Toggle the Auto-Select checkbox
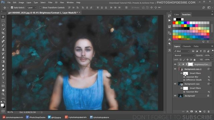This screenshot has height=120, width=214. pos(12,7)
